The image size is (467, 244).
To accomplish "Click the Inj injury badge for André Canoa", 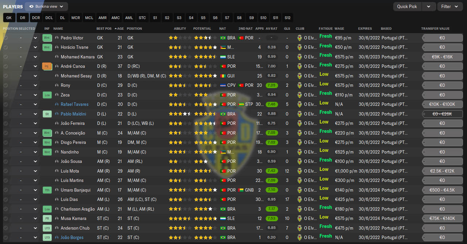I will click(47, 66).
